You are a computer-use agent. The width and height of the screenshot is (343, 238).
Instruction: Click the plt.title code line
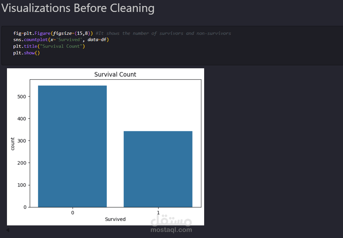click(x=49, y=46)
